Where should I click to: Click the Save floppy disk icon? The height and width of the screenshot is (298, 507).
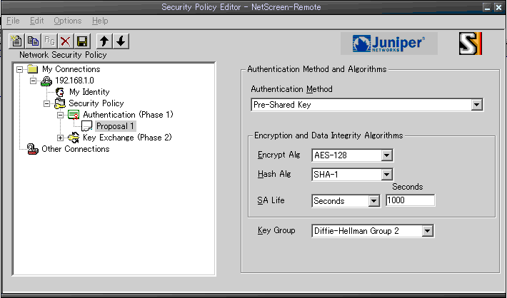coord(82,41)
